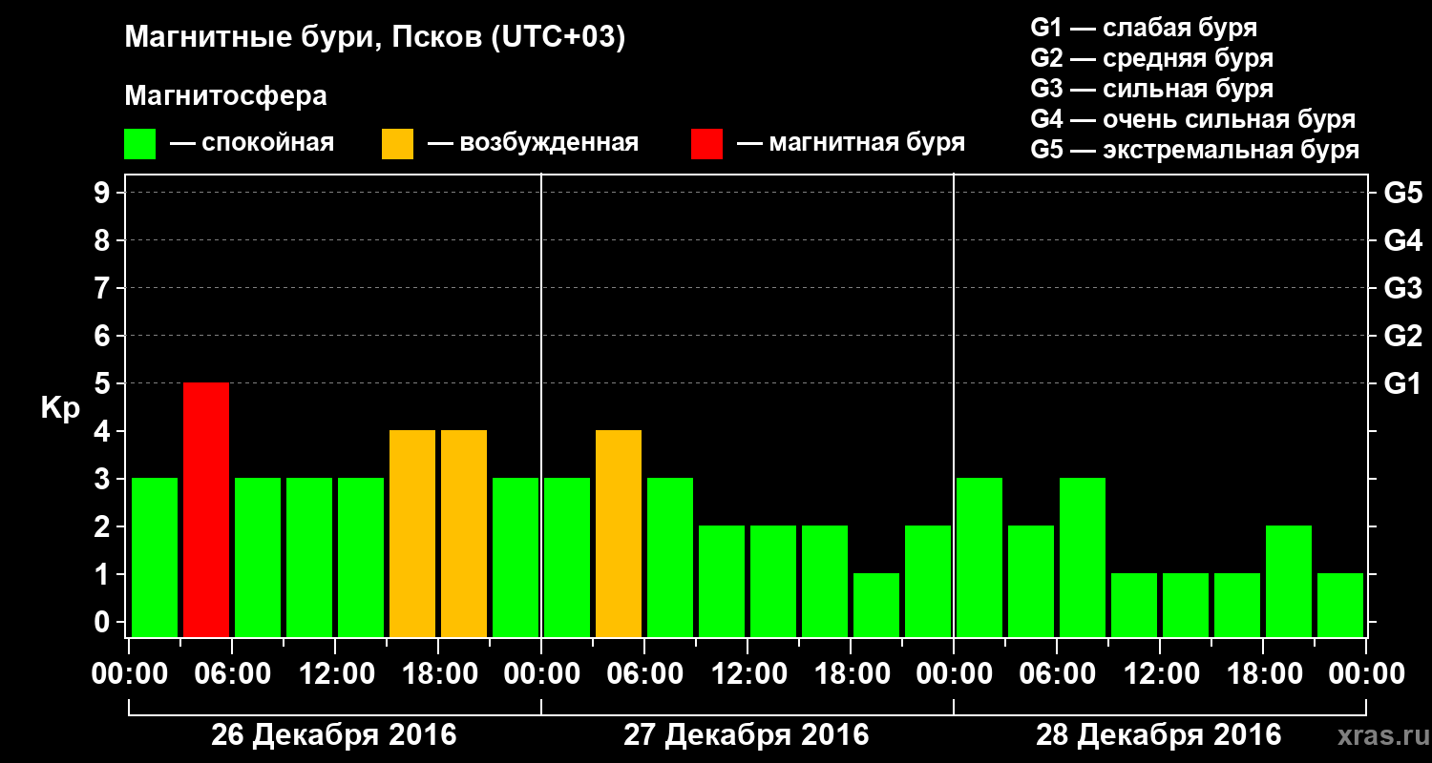Click the '06:00' time label above 28 Декабря
The image size is (1432, 763).
(x=1056, y=674)
